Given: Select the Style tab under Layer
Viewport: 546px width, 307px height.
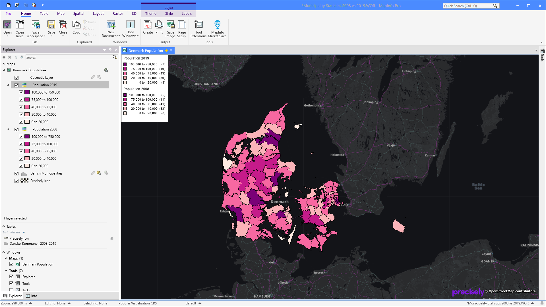Looking at the screenshot, I should pos(169,13).
